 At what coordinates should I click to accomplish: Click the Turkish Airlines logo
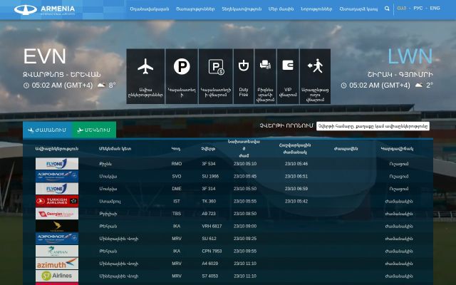[x=57, y=201]
